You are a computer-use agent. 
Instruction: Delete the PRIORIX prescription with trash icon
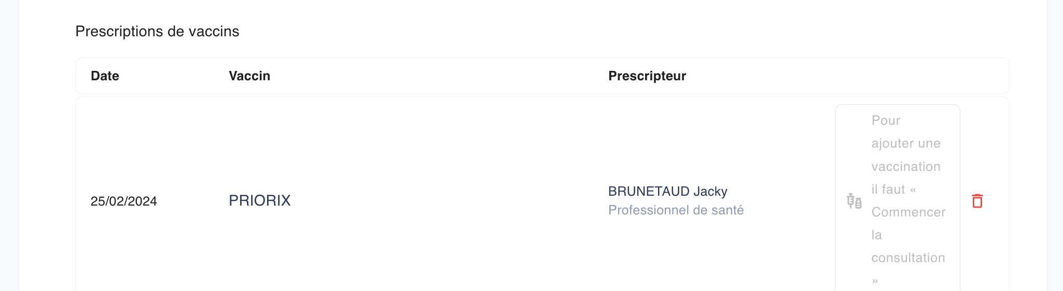pyautogui.click(x=977, y=201)
